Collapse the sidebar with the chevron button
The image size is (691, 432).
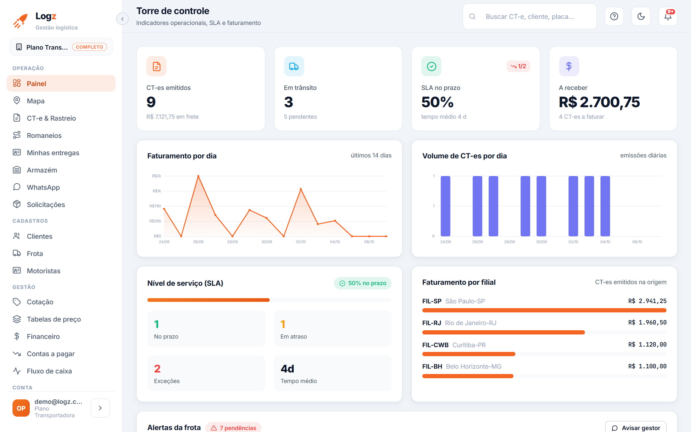(122, 19)
